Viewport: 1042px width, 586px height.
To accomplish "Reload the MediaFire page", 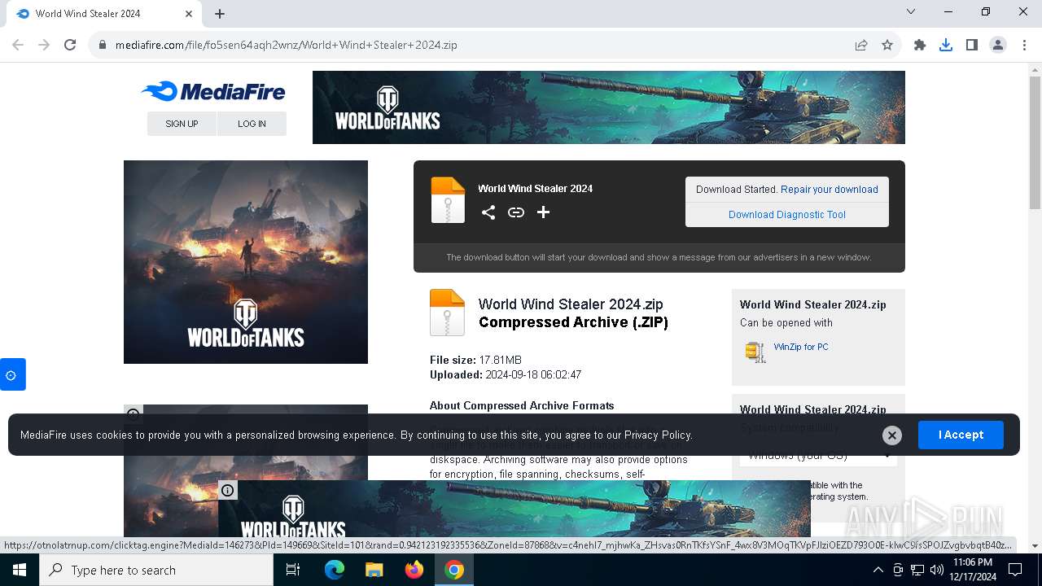I will click(x=70, y=45).
